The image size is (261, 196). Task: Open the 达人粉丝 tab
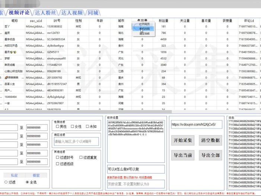click(x=45, y=13)
